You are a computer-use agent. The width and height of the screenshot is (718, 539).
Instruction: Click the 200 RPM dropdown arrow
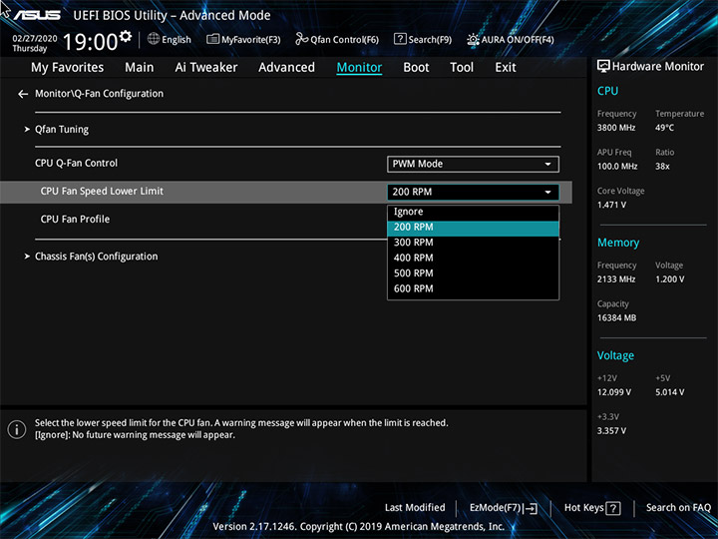pos(547,192)
